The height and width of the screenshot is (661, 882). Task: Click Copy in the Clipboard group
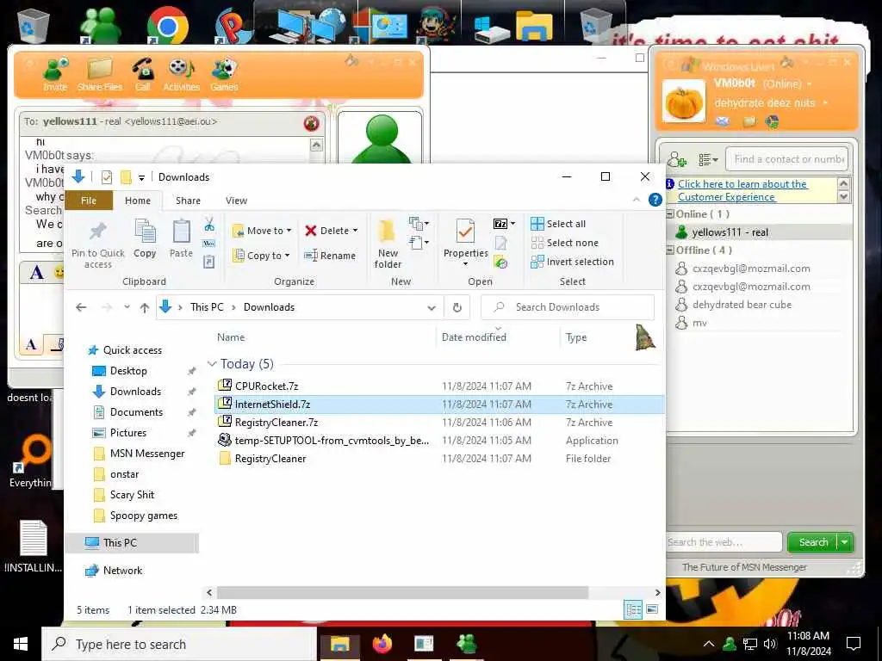point(145,239)
